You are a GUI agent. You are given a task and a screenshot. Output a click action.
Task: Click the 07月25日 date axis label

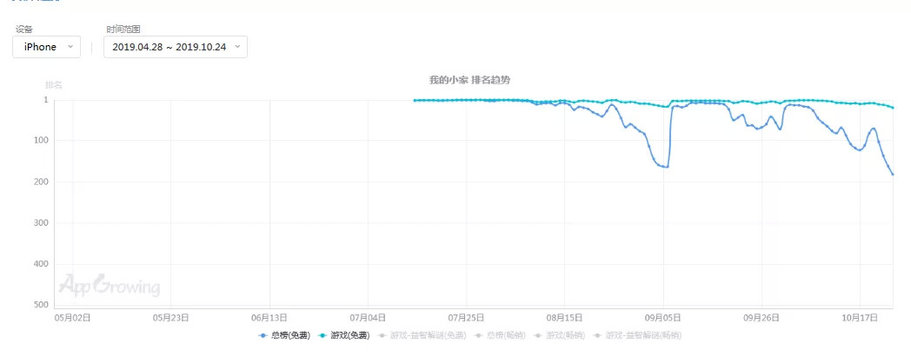(467, 318)
